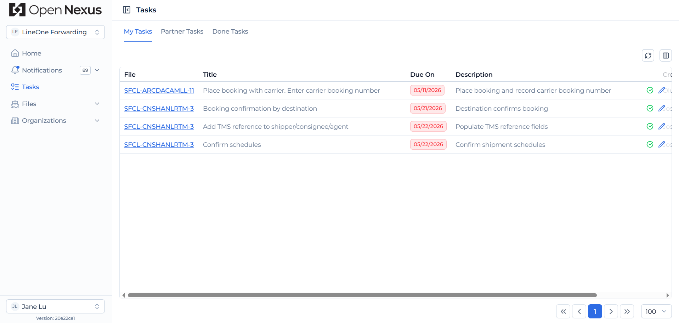The width and height of the screenshot is (679, 323).
Task: Click the Files icon in sidebar
Action: (15, 104)
